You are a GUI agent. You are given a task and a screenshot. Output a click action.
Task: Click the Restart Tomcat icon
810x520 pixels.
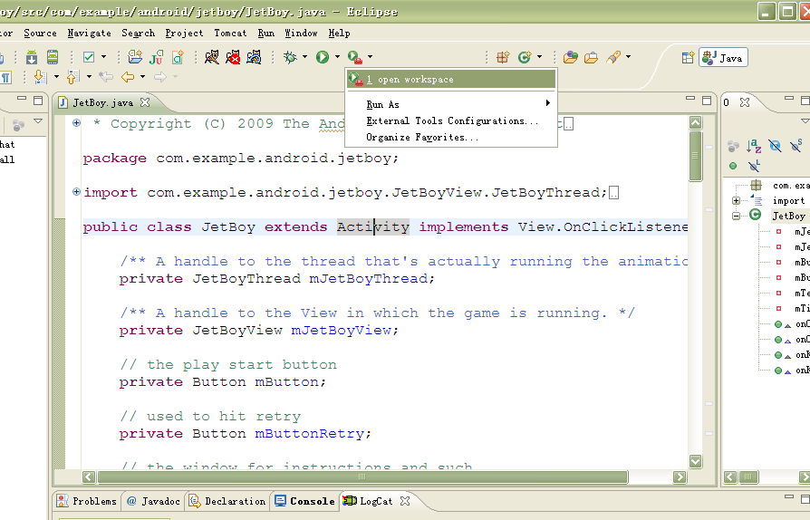[x=255, y=57]
